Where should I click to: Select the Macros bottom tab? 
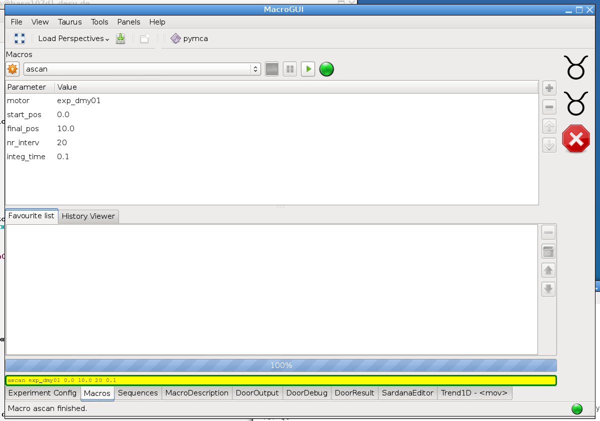(x=97, y=393)
